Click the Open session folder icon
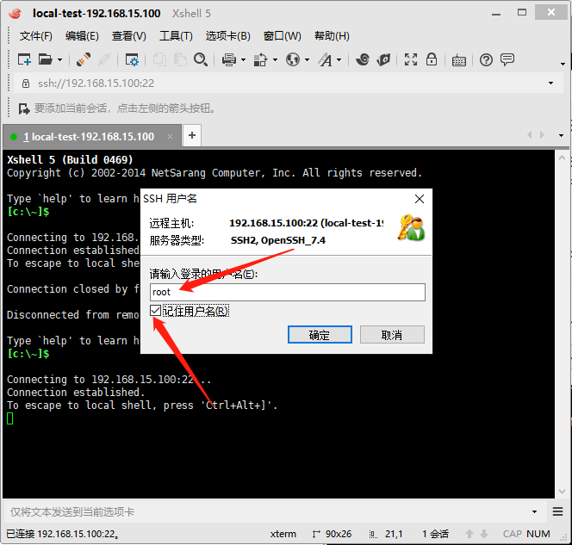This screenshot has width=572, height=545. pyautogui.click(x=46, y=59)
